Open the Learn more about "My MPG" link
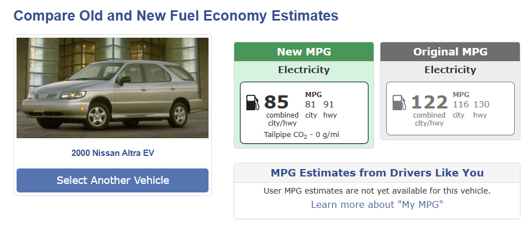This screenshot has height=225, width=529. click(x=377, y=204)
